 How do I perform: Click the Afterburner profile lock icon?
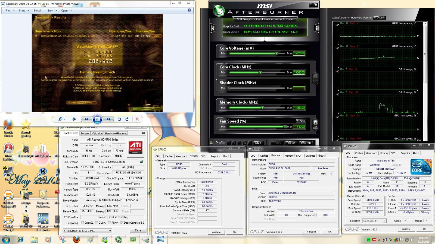(211, 142)
